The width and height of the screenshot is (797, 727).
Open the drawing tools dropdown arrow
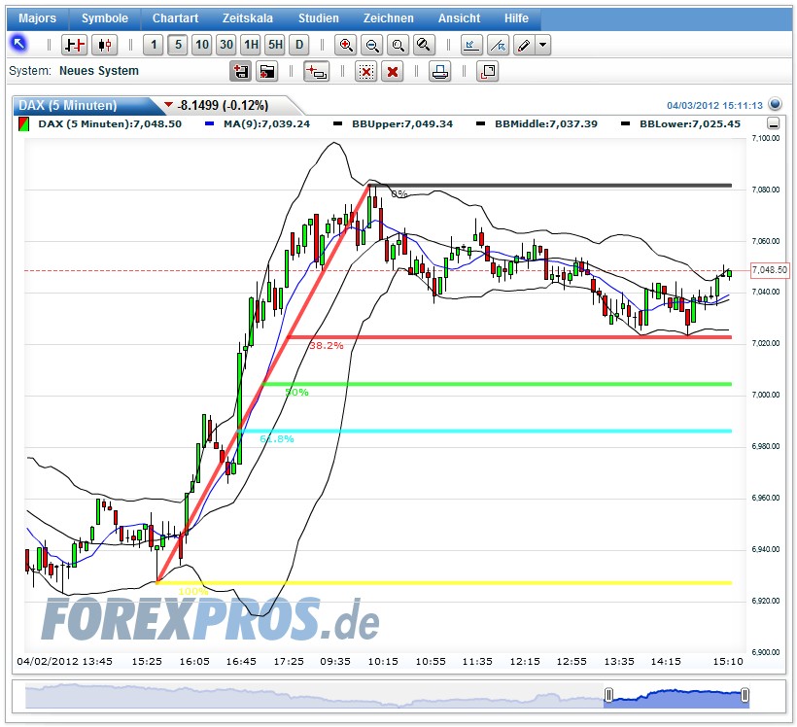pyautogui.click(x=543, y=45)
